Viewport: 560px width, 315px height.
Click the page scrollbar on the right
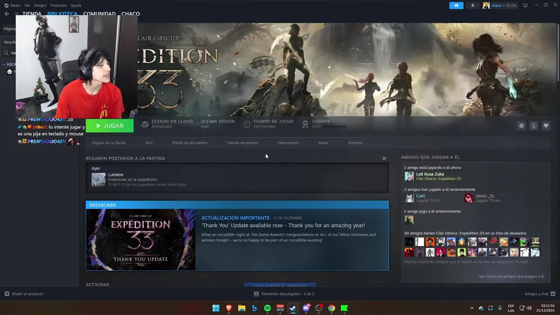click(x=558, y=52)
